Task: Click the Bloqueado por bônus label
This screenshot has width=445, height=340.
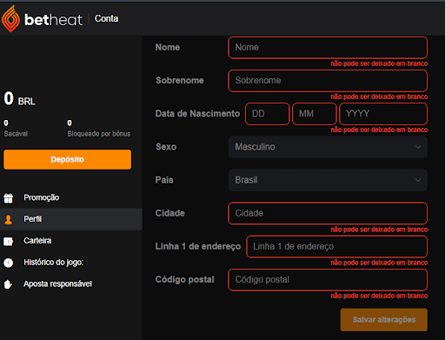Action: pyautogui.click(x=99, y=134)
